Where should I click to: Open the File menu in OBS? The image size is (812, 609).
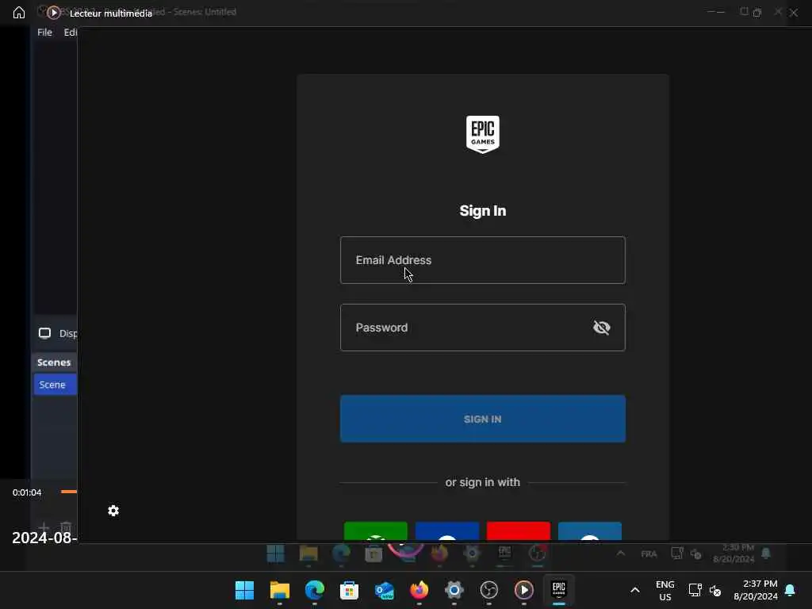pos(44,32)
